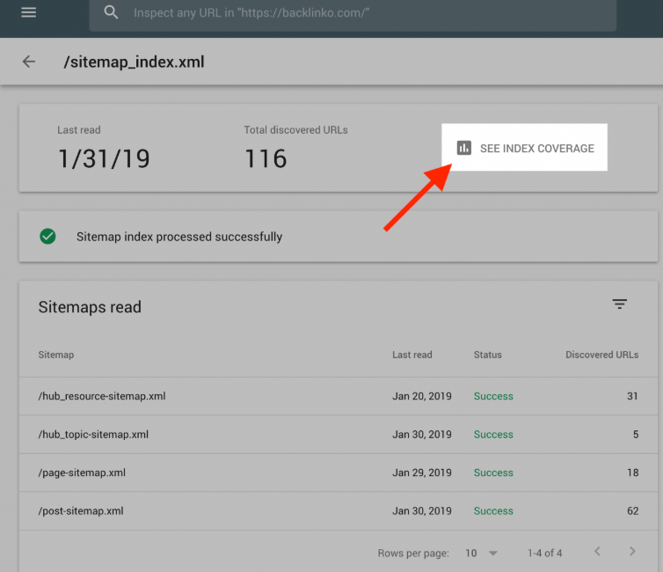
Task: Focus the Inspect any URL search field
Action: pyautogui.click(x=353, y=13)
